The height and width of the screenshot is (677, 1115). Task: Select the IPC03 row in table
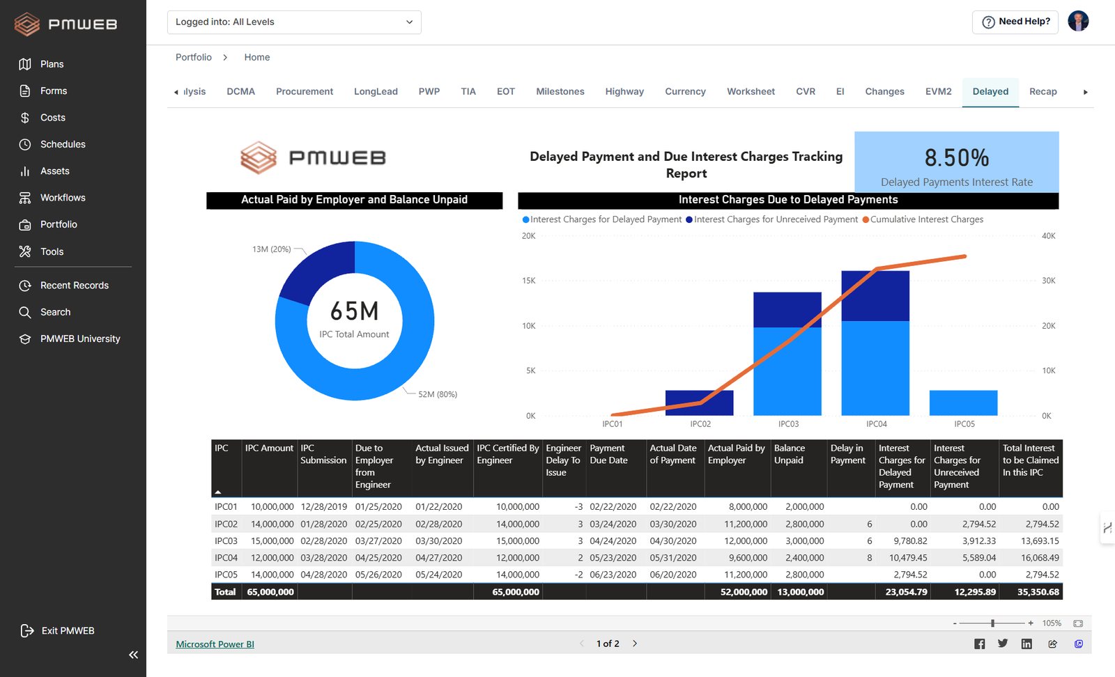point(637,540)
